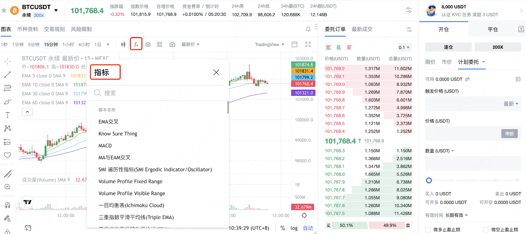Click the candlestick chart style icon

coord(123,44)
